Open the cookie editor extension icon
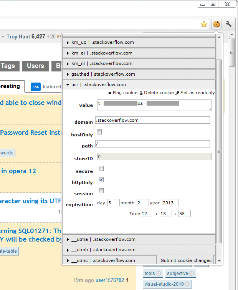 pyautogui.click(x=217, y=24)
